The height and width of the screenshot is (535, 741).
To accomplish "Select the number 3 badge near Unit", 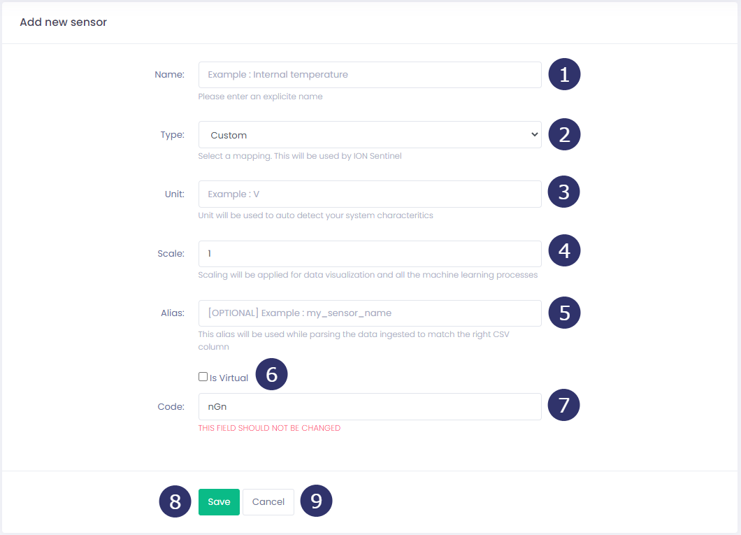I will click(564, 194).
